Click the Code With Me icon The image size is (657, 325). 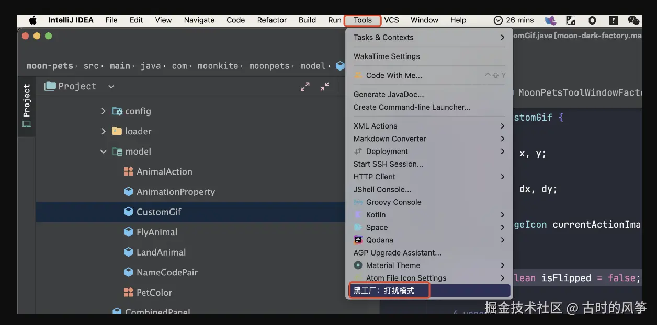click(x=358, y=75)
